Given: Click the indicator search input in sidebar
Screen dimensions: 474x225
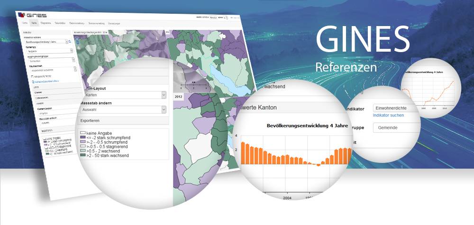Looking at the screenshot, I should 46,42.
